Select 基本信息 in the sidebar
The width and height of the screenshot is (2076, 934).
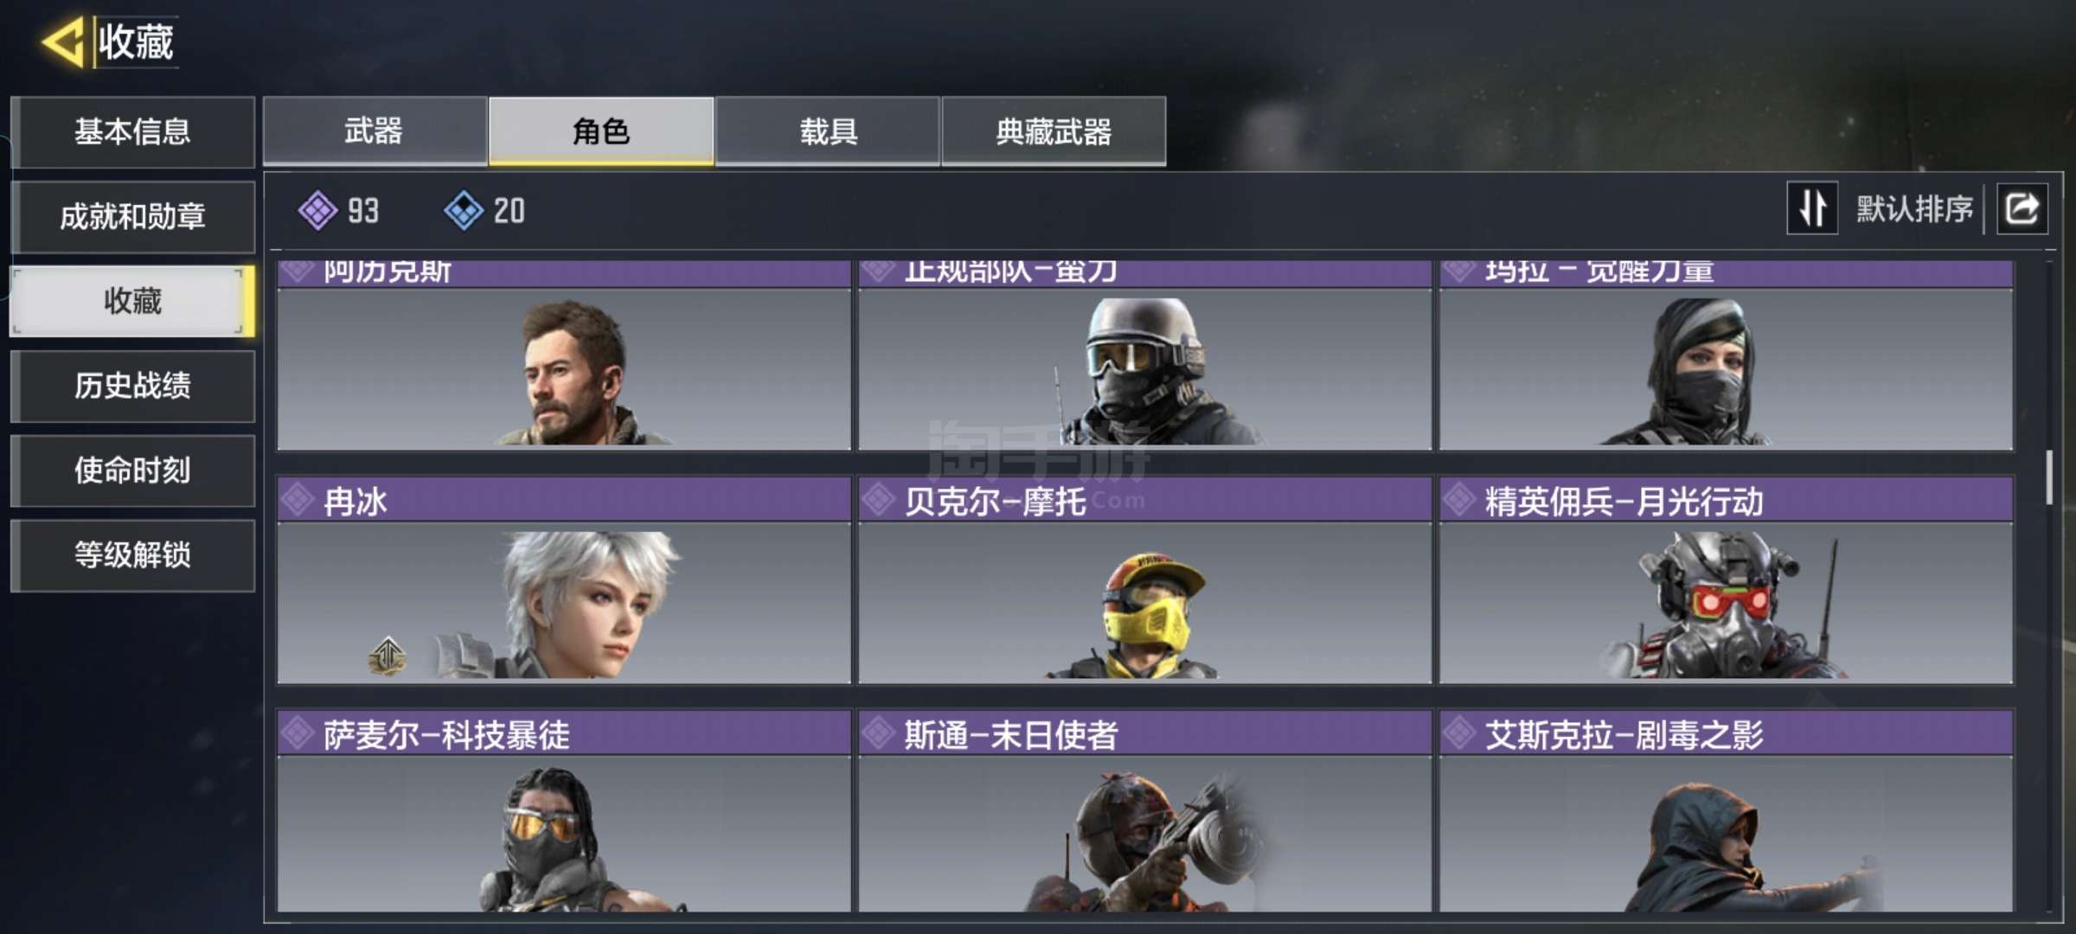pos(132,131)
